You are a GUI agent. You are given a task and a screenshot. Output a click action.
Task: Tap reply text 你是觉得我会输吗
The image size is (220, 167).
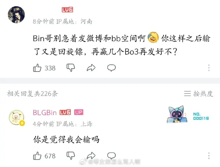(x=66, y=140)
